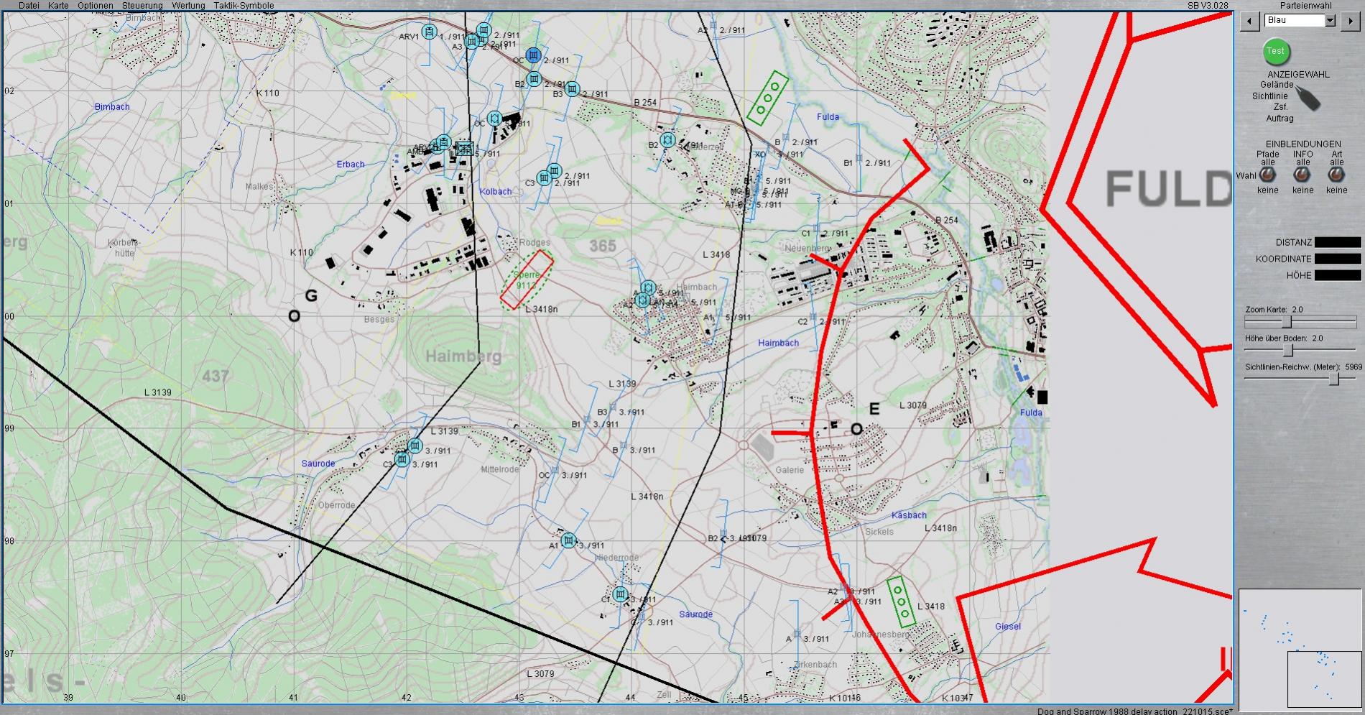Viewport: 1365px width, 715px height.
Task: Click the green minefield symbol near Fulda river
Action: 767,98
